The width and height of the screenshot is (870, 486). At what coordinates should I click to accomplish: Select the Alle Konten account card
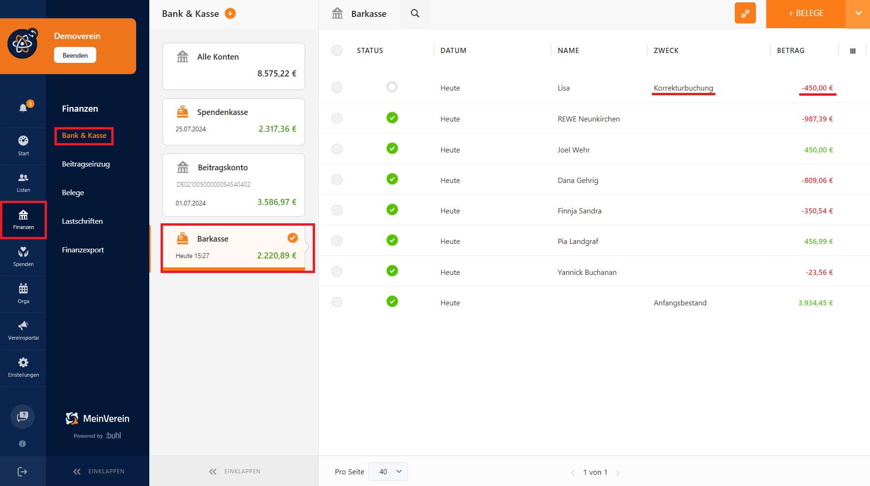tap(234, 66)
